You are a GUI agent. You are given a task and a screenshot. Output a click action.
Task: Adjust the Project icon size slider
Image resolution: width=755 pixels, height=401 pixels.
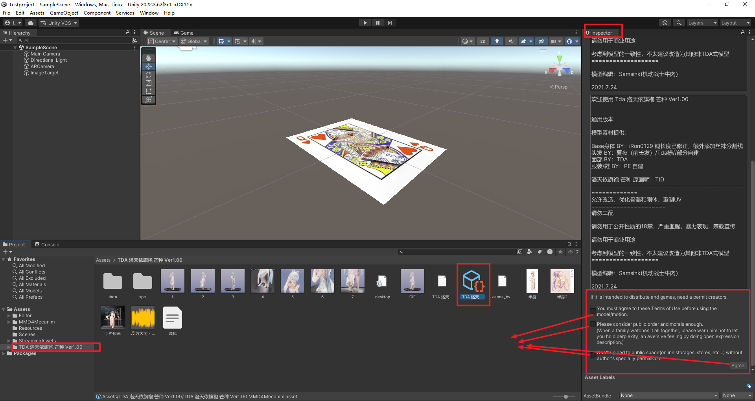[565, 397]
